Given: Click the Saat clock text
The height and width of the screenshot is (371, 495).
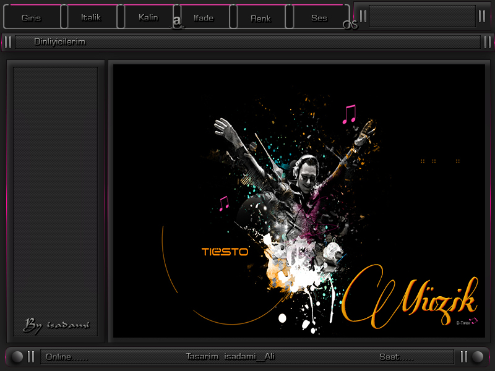Looking at the screenshot, I should (397, 357).
